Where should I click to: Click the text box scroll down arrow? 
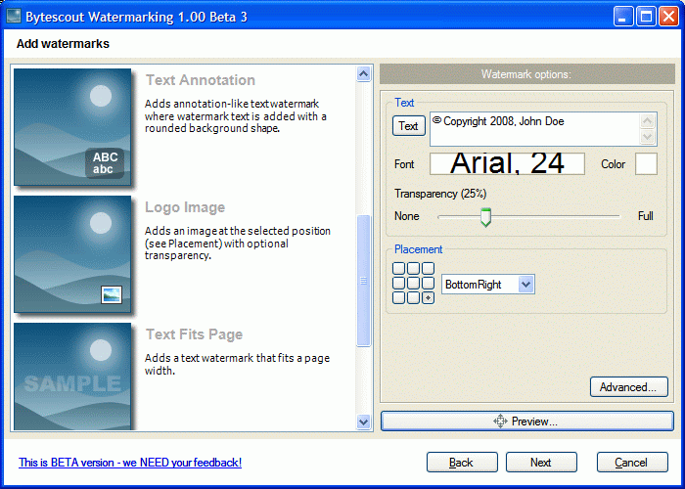click(x=647, y=137)
